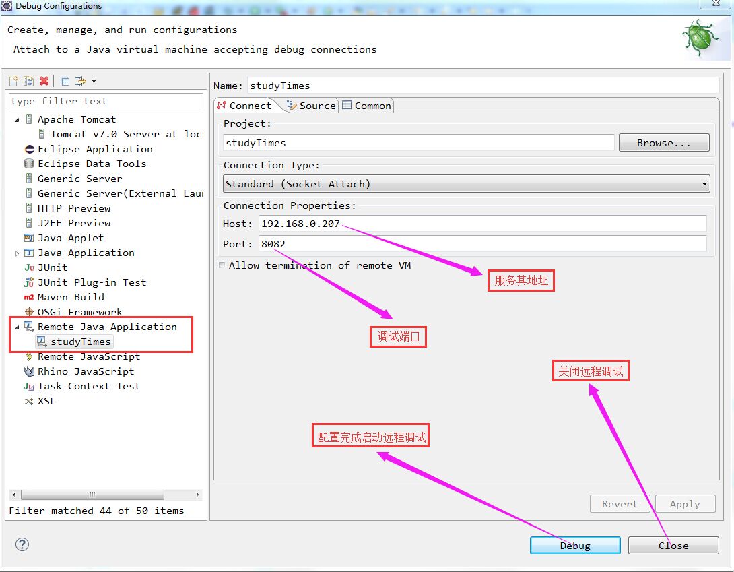The image size is (734, 572).
Task: Create a new launch configuration
Action: click(13, 81)
